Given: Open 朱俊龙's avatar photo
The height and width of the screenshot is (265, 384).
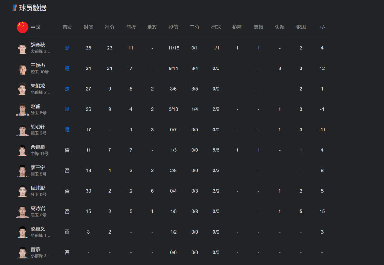Looking at the screenshot, I should 22,89.
